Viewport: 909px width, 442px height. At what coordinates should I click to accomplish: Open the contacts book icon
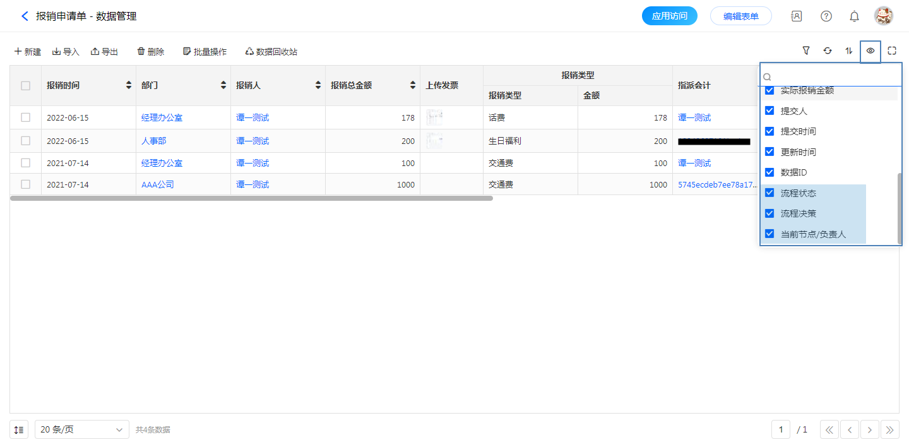click(x=797, y=16)
